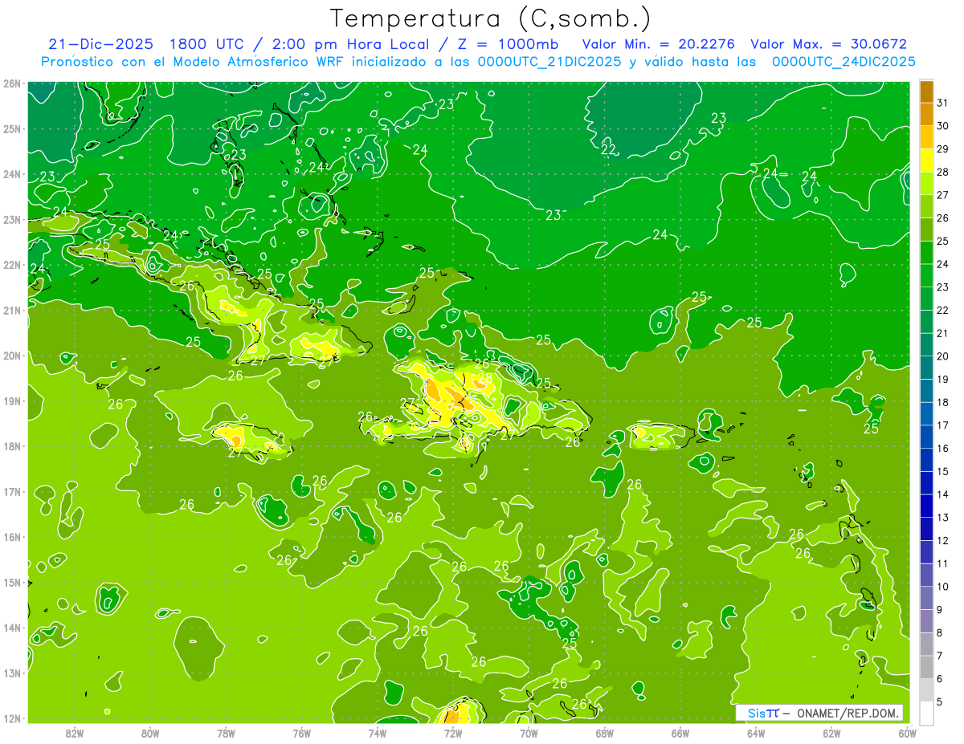Viewport: 964px width, 744px height.
Task: Click the '26N' latitude axis label
Action: (x=12, y=83)
